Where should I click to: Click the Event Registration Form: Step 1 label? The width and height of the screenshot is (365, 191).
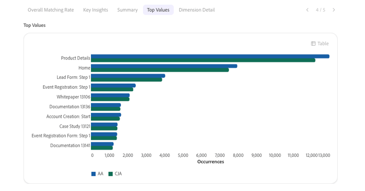61,136
